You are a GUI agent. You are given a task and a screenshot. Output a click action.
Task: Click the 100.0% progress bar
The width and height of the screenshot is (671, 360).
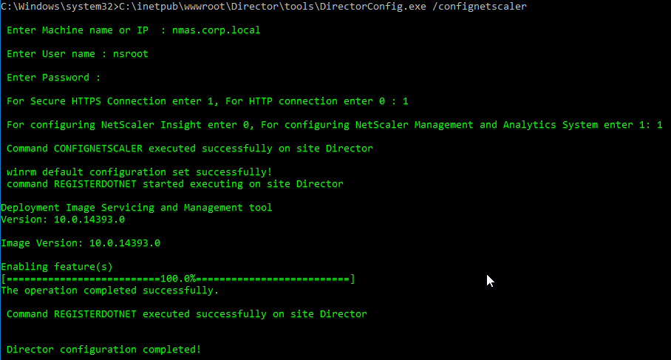pyautogui.click(x=178, y=279)
